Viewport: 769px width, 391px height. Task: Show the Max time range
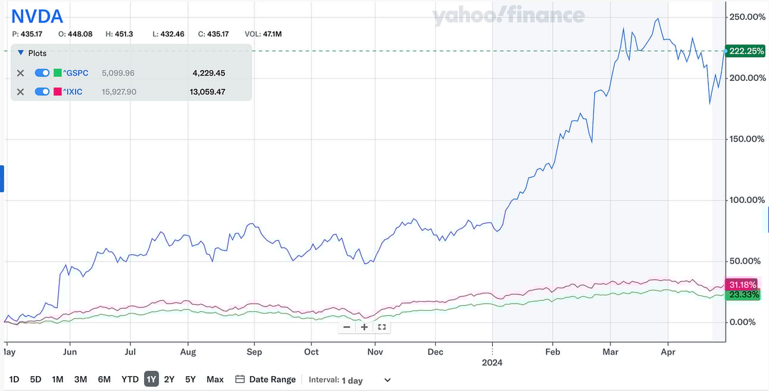click(x=215, y=379)
